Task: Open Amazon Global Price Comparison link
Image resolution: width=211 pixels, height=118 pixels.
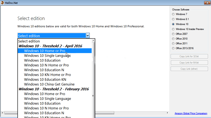Action: (x=191, y=113)
